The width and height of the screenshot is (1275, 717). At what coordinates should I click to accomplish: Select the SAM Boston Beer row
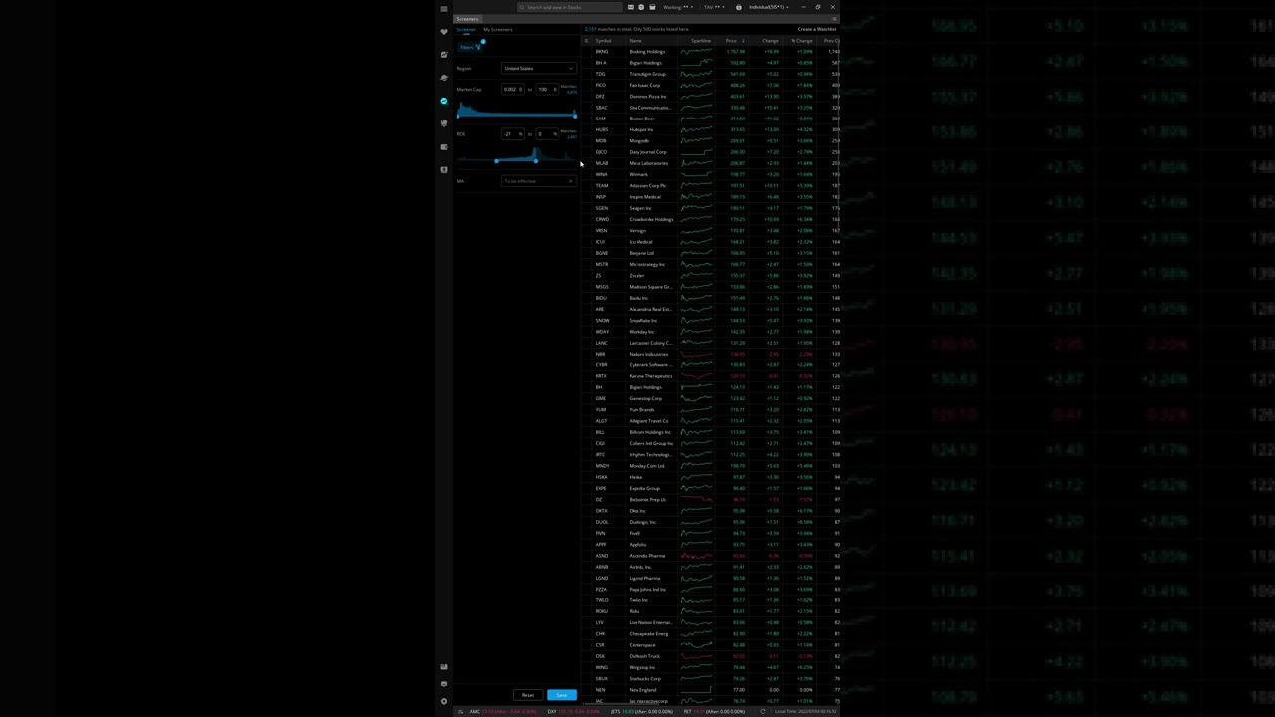(710, 119)
